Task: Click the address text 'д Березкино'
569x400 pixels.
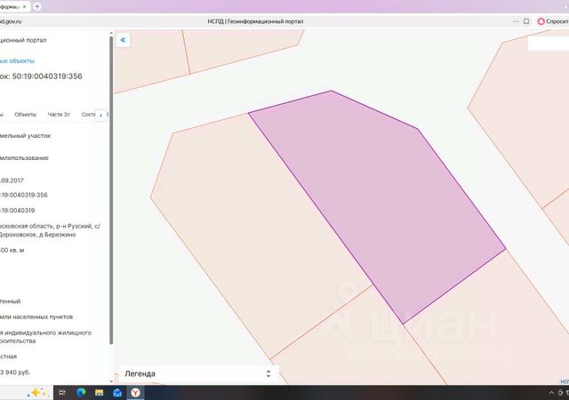Action: (57, 235)
